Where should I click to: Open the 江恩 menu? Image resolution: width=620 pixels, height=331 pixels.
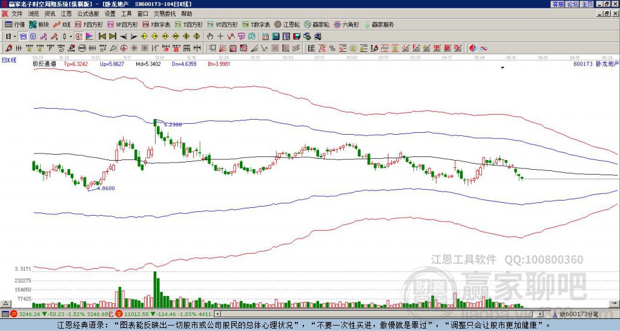(x=65, y=14)
